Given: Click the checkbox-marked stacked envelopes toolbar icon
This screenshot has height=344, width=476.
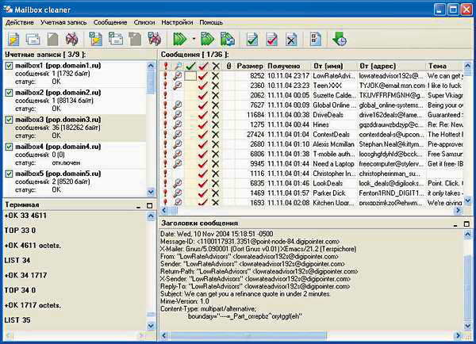Looking at the screenshot, I should pyautogui.click(x=116, y=39).
